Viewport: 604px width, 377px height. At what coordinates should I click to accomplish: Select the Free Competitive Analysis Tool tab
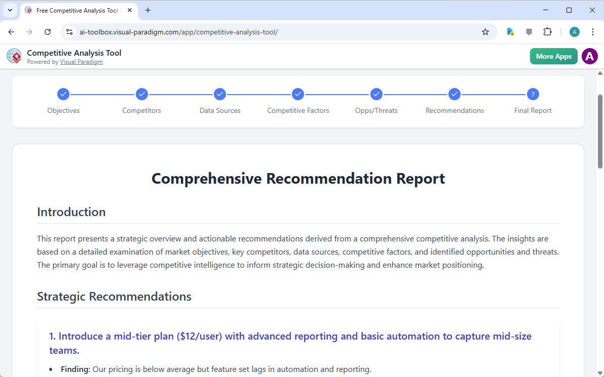click(x=76, y=10)
